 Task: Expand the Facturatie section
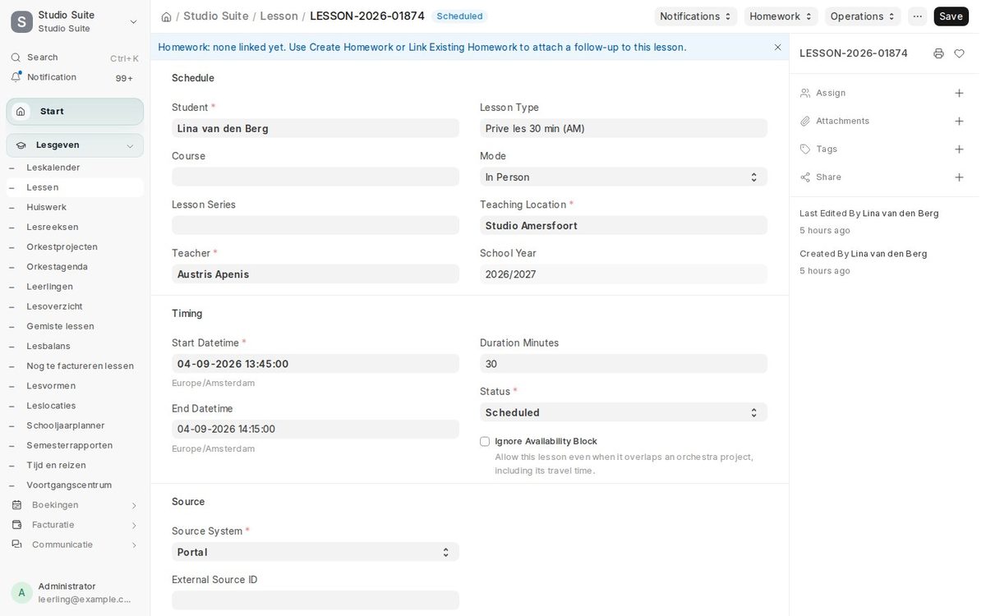point(134,525)
